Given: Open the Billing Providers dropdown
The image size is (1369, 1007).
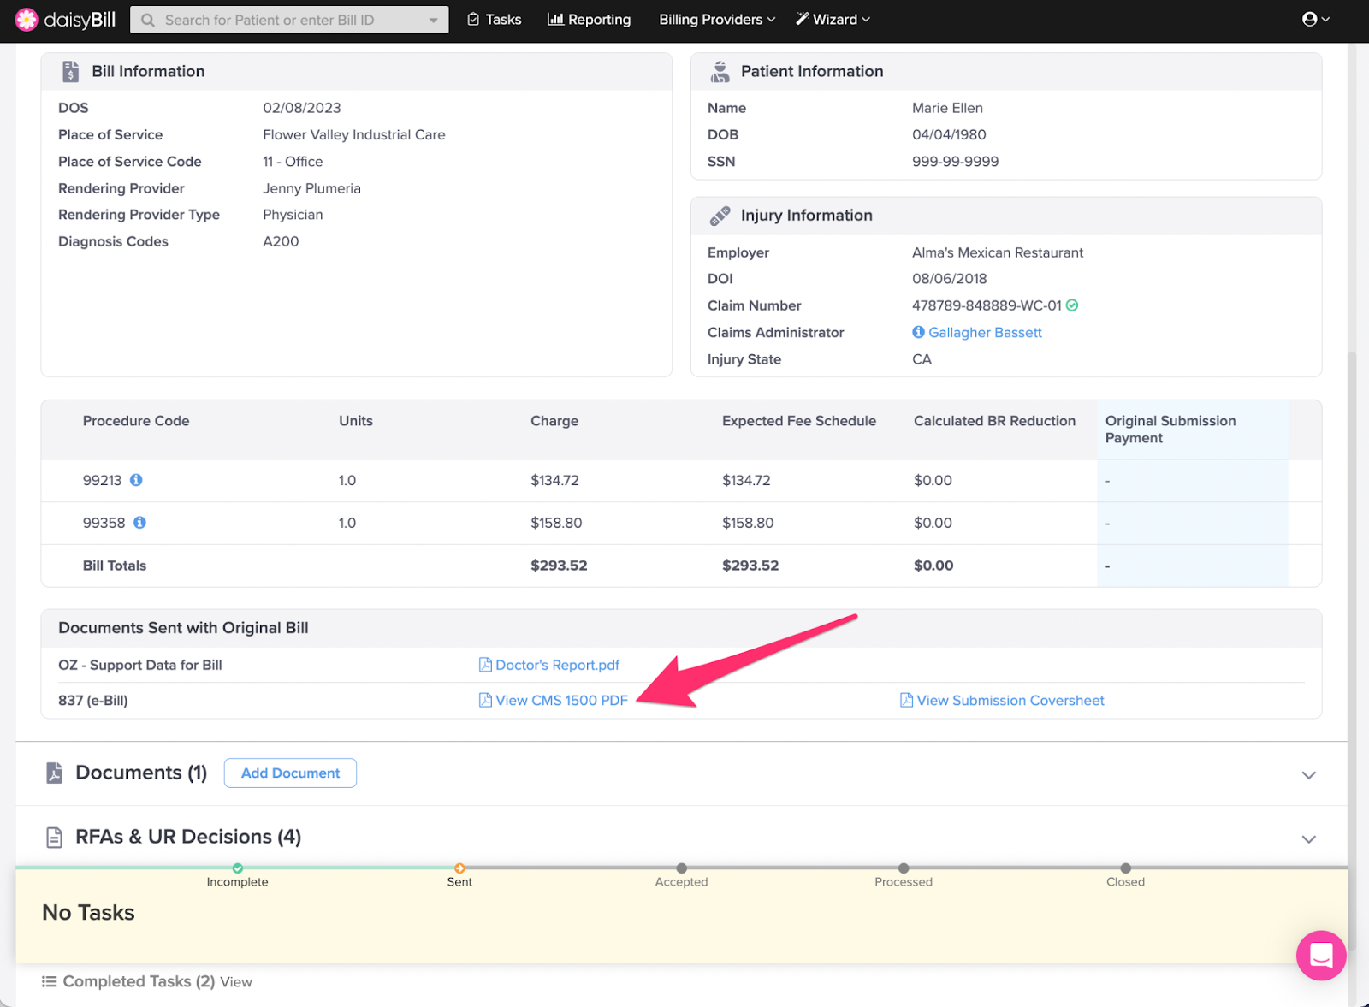Looking at the screenshot, I should [x=717, y=20].
